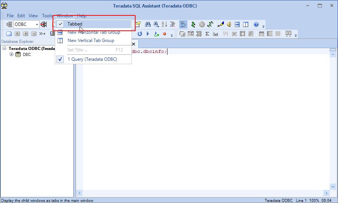Click the Find binoculars icon
The width and height of the screenshot is (338, 203).
[x=148, y=24]
